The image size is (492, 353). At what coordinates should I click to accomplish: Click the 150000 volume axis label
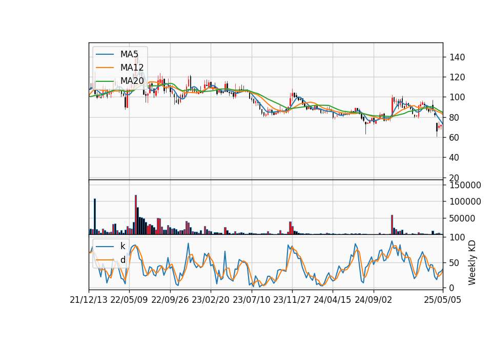click(x=465, y=185)
